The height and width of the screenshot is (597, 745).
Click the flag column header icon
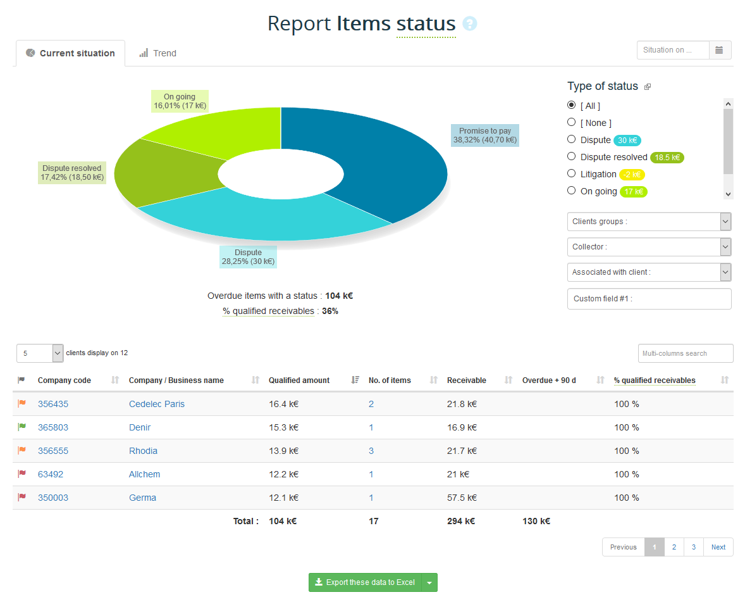(22, 380)
